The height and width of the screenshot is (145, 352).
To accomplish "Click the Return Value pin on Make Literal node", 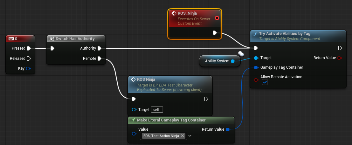I will tap(228, 129).
